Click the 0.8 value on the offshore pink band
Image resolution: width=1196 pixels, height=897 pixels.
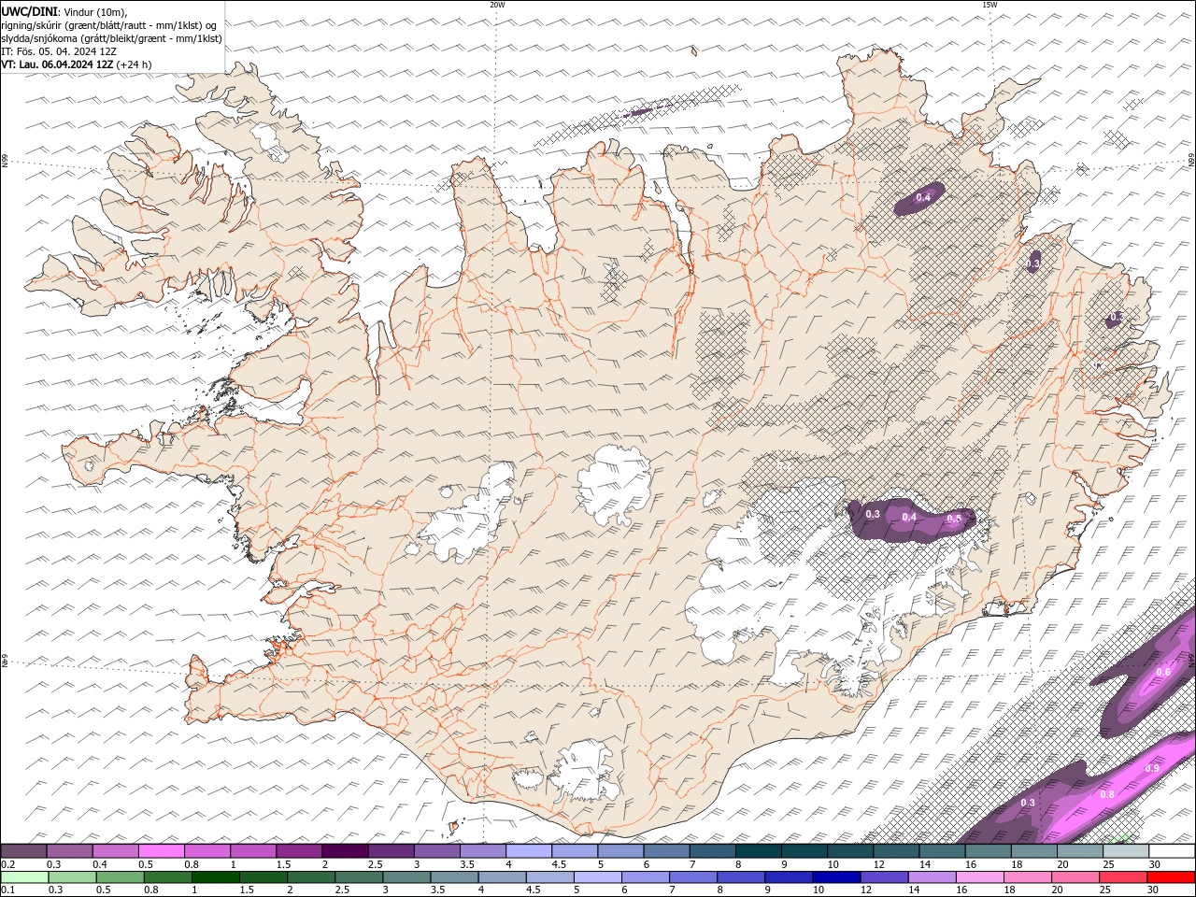point(1107,794)
